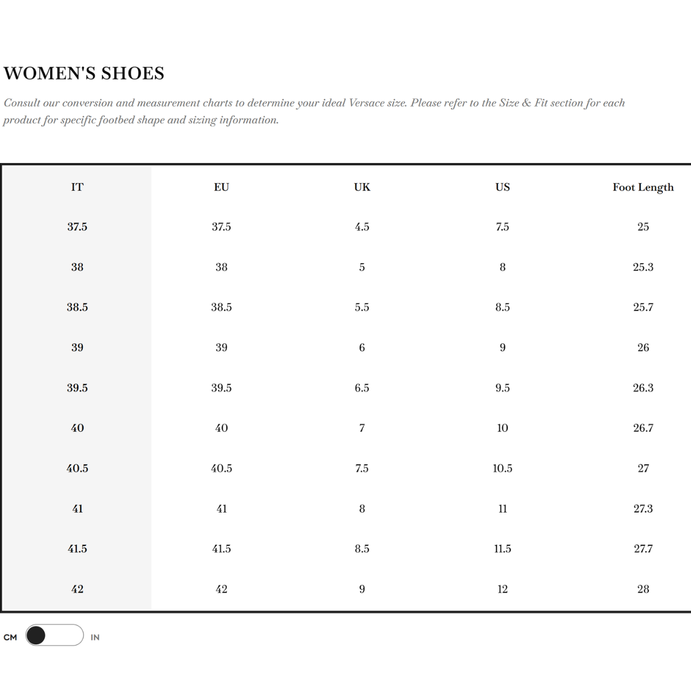This screenshot has width=691, height=691.
Task: Click the UK column header
Action: click(362, 187)
